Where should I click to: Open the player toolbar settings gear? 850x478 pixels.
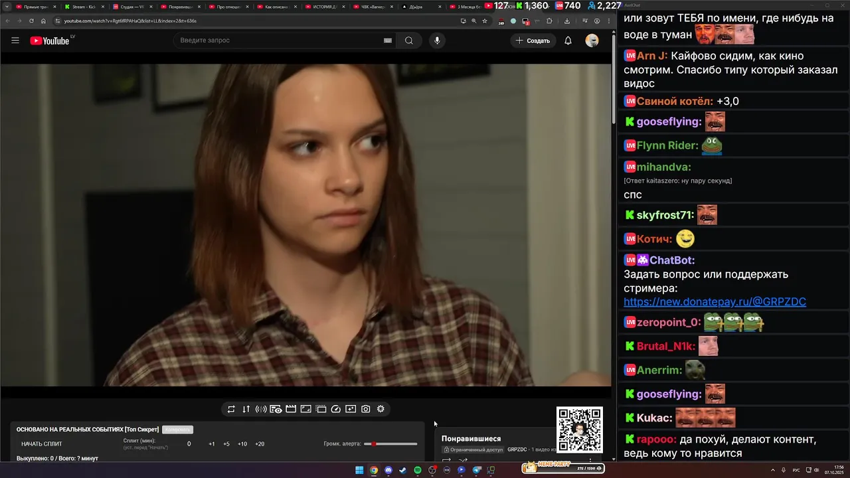[x=381, y=409]
